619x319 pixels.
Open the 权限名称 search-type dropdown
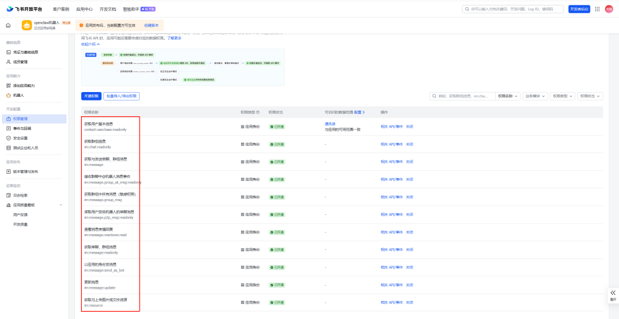[x=508, y=96]
